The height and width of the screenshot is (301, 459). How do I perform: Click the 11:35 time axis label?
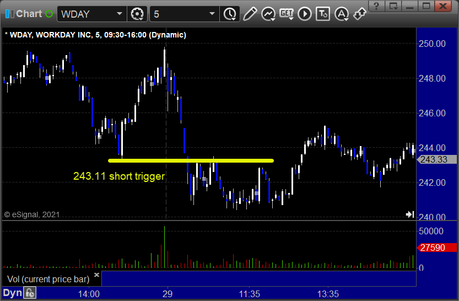[250, 294]
